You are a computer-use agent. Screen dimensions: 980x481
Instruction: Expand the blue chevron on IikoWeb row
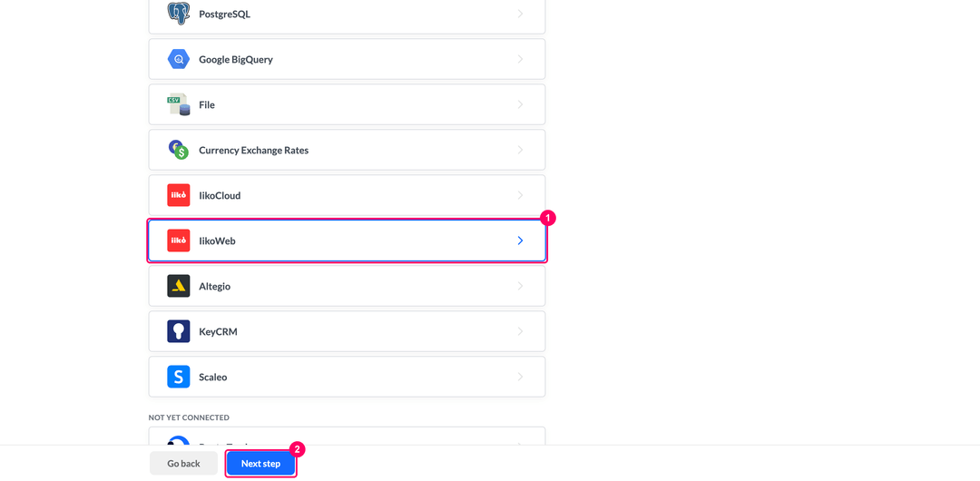[520, 240]
